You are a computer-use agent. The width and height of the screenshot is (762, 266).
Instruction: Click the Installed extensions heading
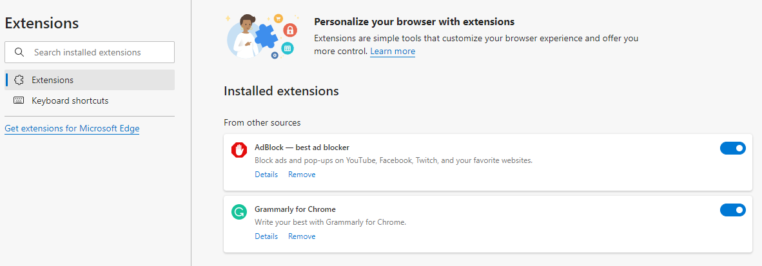[x=281, y=91]
